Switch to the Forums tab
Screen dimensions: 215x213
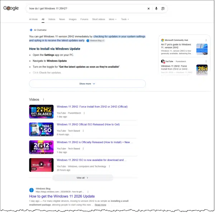click(x=84, y=19)
